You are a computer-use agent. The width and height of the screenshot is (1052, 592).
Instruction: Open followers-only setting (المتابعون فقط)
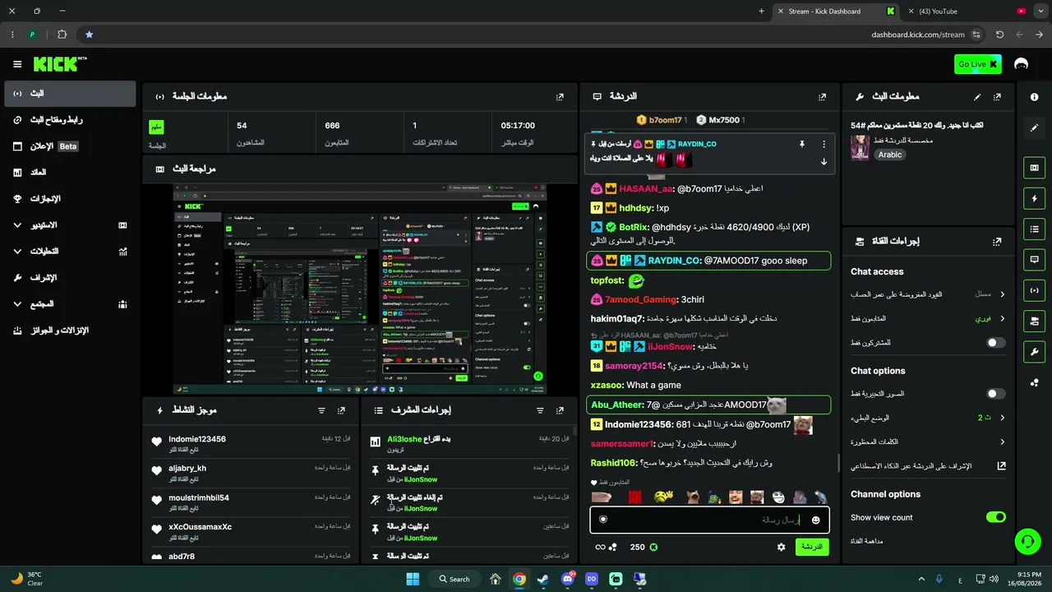[928, 318]
